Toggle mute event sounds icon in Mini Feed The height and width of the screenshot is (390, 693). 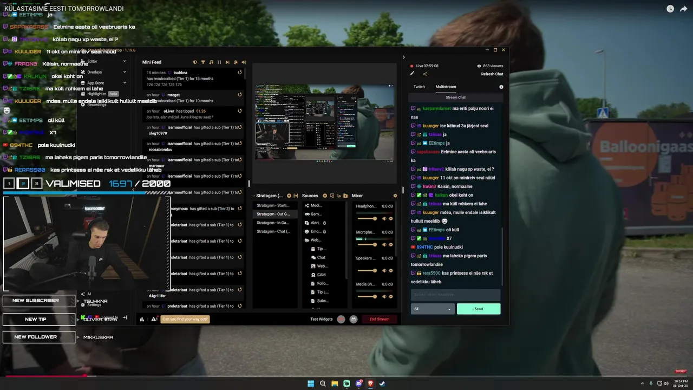pos(236,62)
